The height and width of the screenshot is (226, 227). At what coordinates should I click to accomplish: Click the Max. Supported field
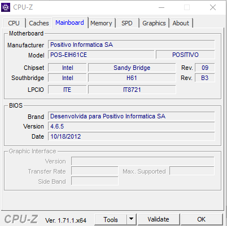192,171
